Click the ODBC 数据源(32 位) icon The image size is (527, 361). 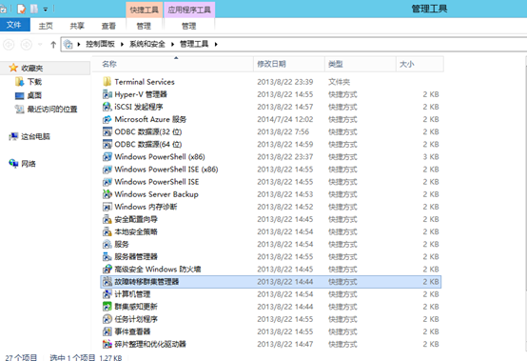[x=107, y=131]
